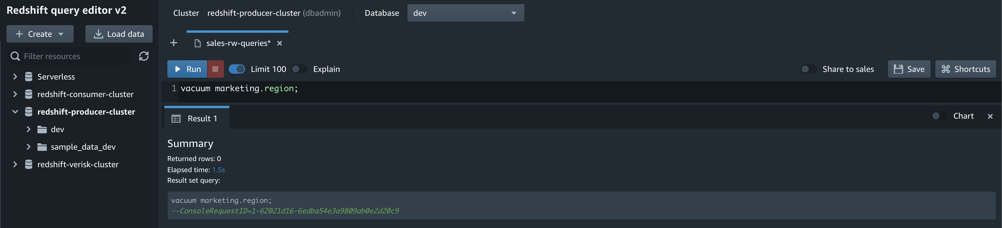Viewport: 1002px width, 228px height.
Task: Collapse the redshift-producer-cluster tree node
Action: 15,112
